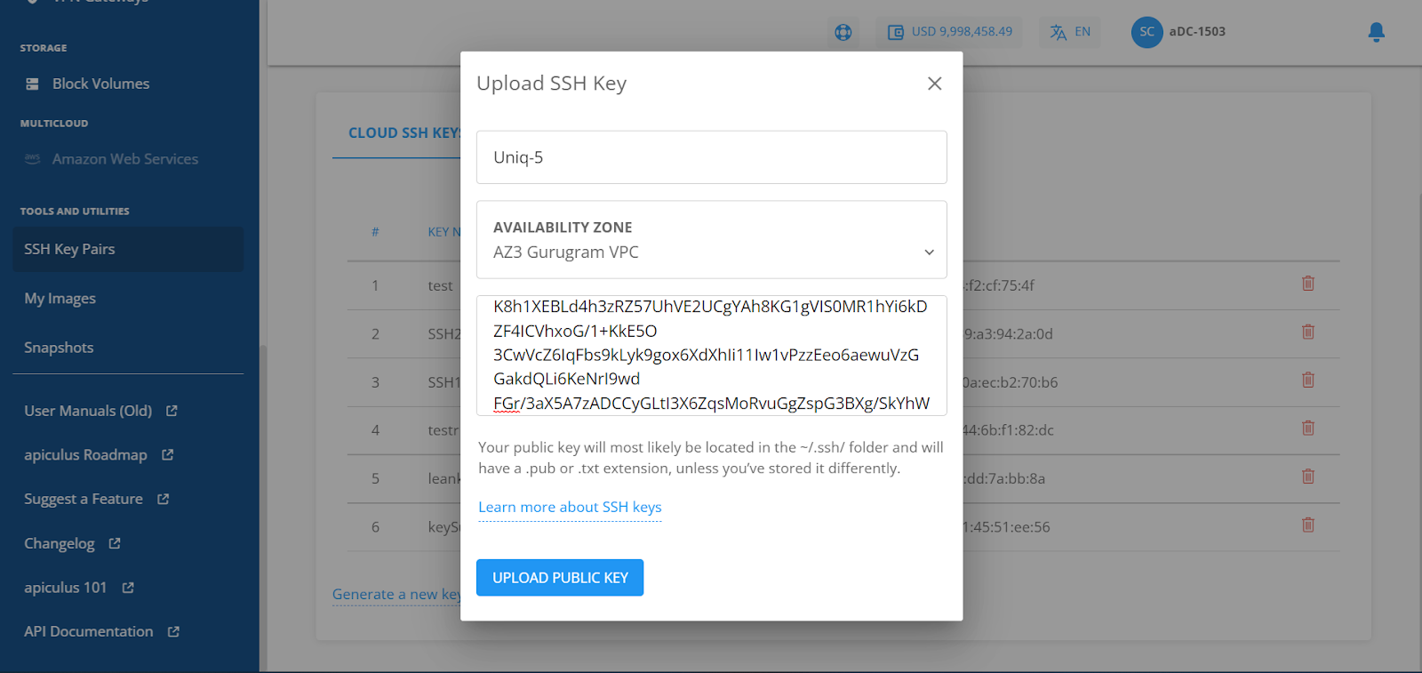Viewport: 1422px width, 673px height.
Task: Open Amazon Web Services multicloud section
Action: 124,158
